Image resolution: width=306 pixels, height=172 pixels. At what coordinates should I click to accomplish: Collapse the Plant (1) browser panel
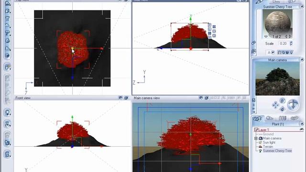click(302, 124)
